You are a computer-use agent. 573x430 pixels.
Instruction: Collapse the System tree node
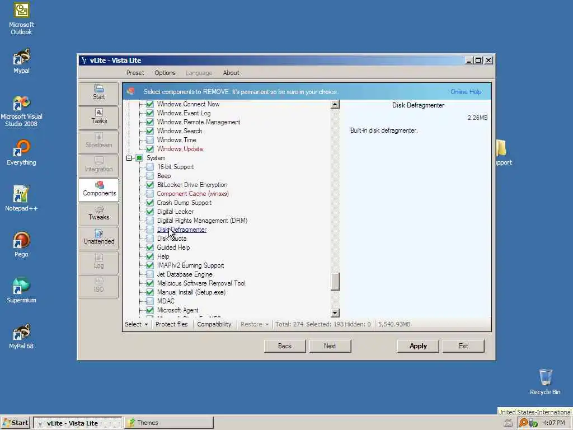pos(129,158)
